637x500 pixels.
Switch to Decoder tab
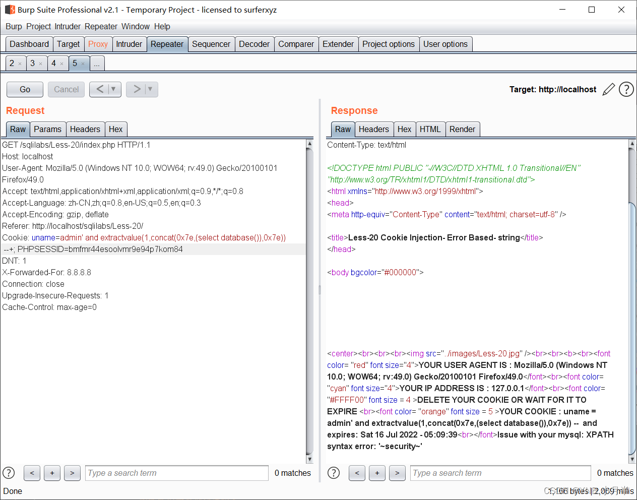pyautogui.click(x=254, y=44)
